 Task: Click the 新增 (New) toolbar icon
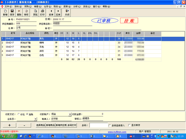5,12
